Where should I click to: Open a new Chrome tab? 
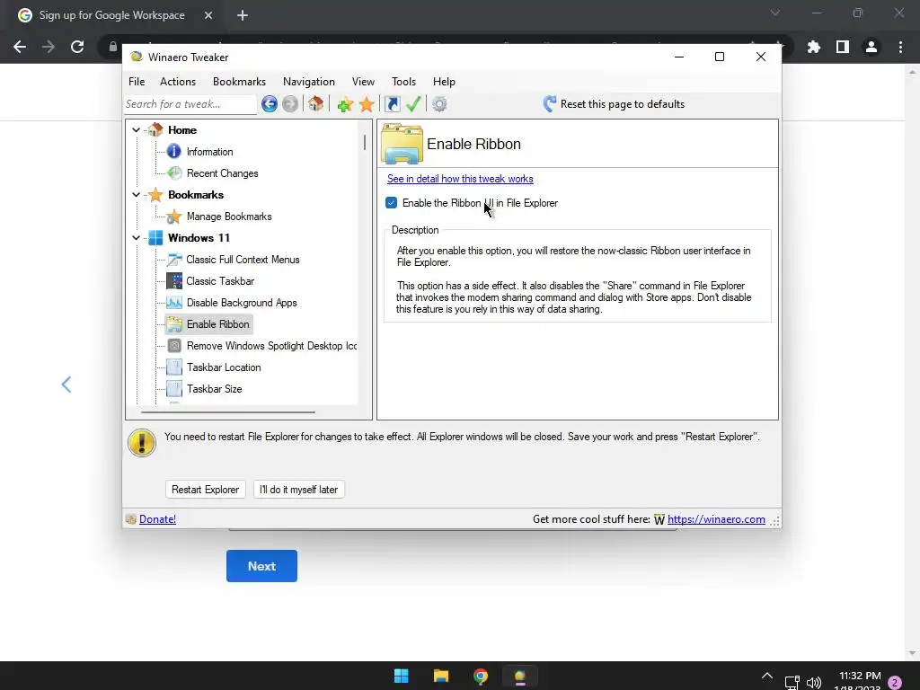pos(243,15)
